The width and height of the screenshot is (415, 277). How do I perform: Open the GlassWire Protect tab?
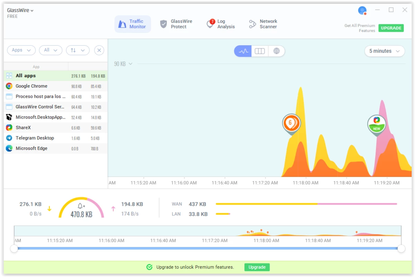(176, 24)
